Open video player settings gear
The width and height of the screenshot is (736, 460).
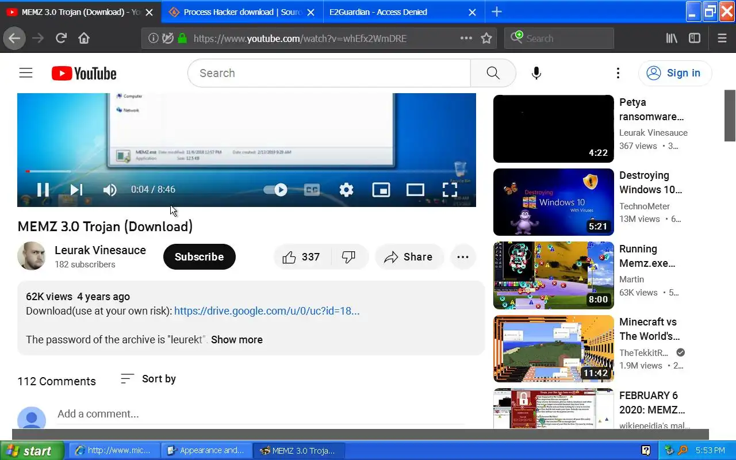(x=346, y=190)
